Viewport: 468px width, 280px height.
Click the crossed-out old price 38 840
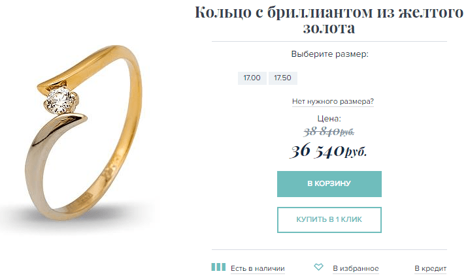(329, 131)
